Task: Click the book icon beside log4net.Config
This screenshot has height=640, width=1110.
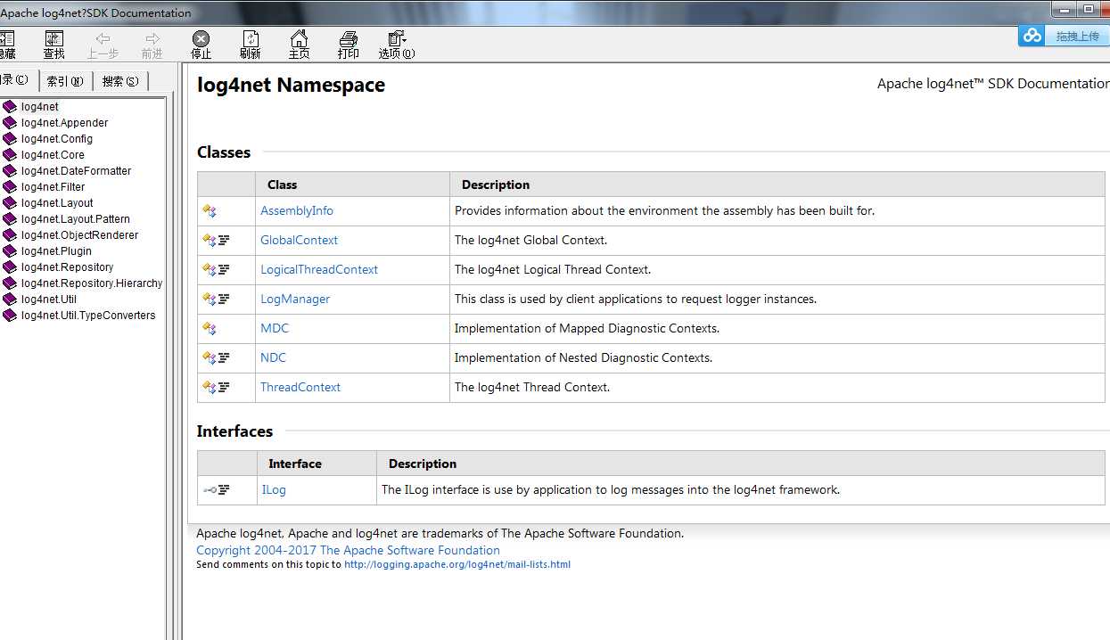Action: point(10,139)
